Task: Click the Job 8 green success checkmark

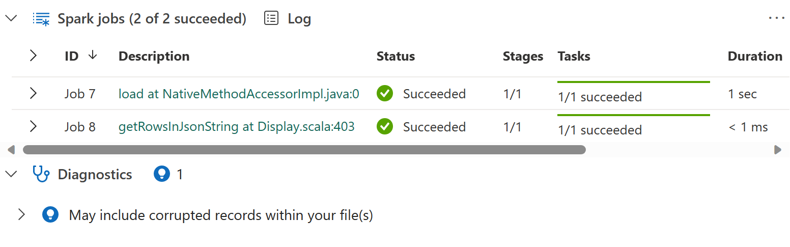Action: click(385, 126)
